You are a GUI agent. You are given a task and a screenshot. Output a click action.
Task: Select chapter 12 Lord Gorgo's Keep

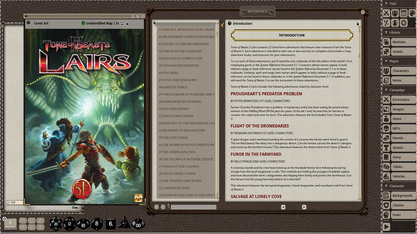coord(176,116)
